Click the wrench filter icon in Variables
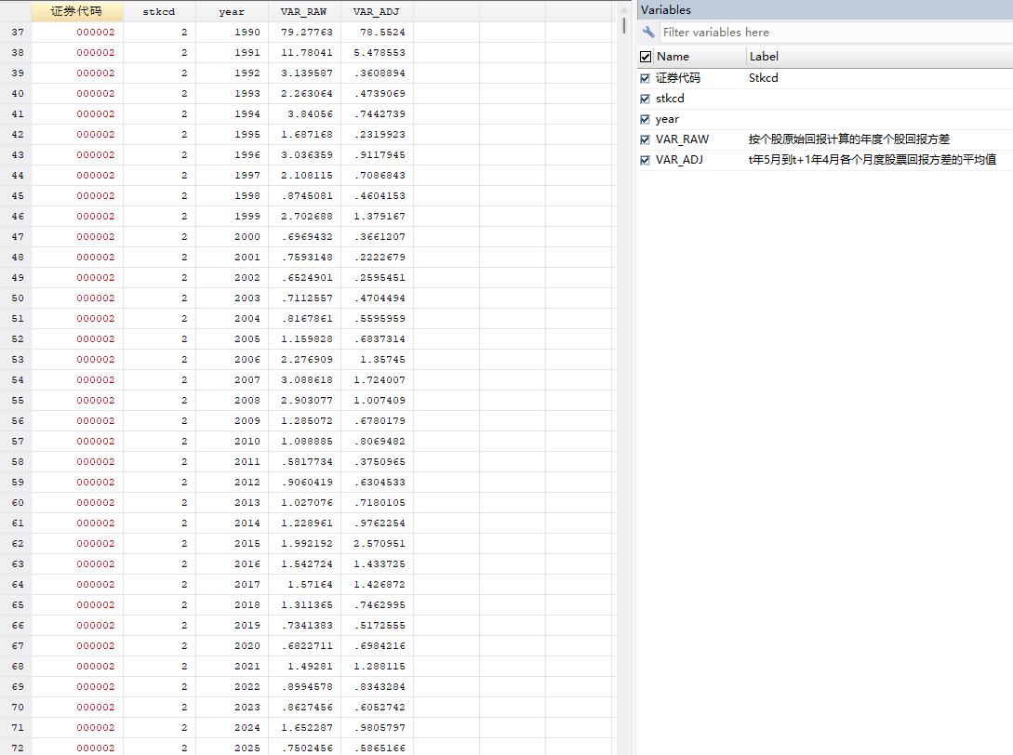Viewport: 1013px width, 755px height. click(648, 33)
